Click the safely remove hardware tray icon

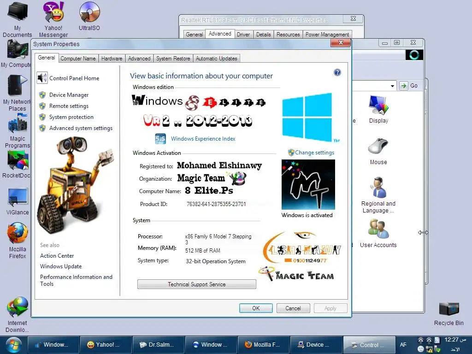(x=437, y=349)
